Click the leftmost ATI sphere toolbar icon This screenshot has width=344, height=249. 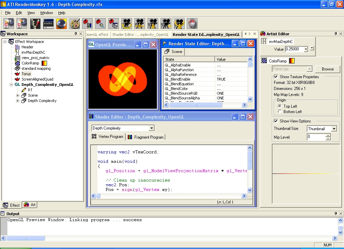click(9, 23)
